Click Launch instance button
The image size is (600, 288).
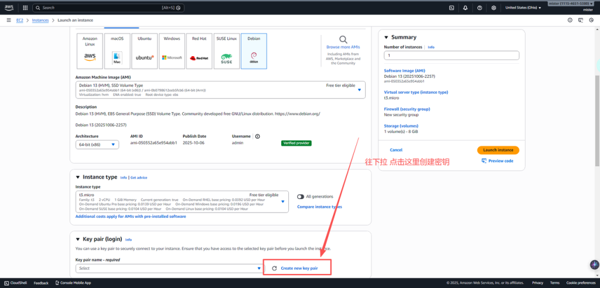pyautogui.click(x=498, y=150)
